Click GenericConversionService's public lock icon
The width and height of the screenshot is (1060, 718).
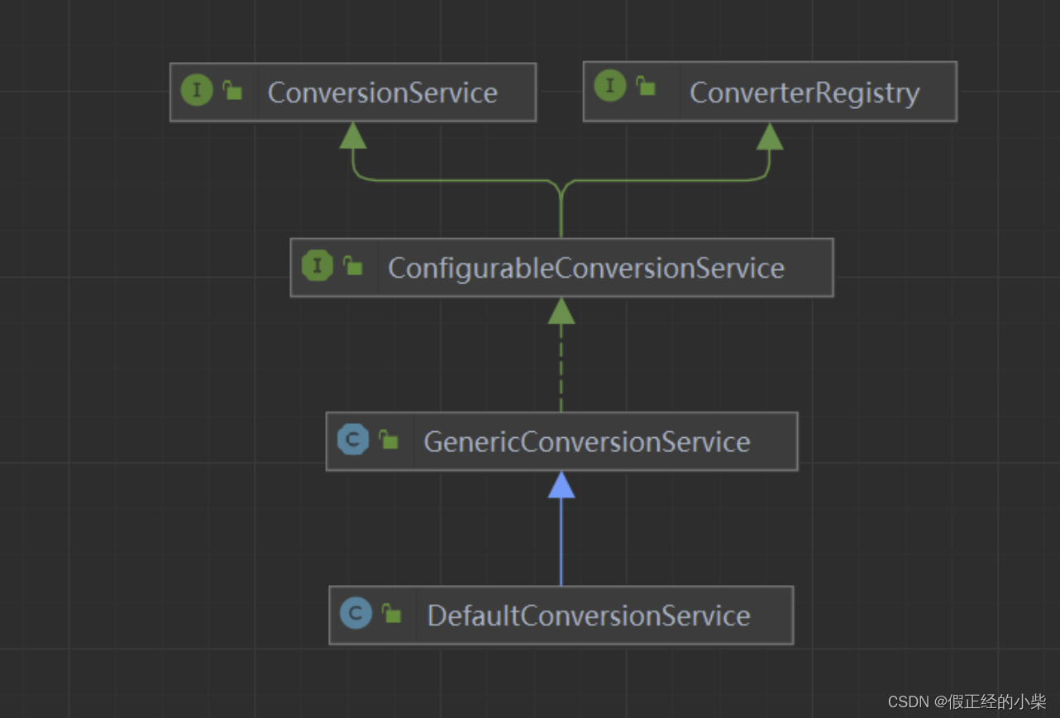pos(389,440)
